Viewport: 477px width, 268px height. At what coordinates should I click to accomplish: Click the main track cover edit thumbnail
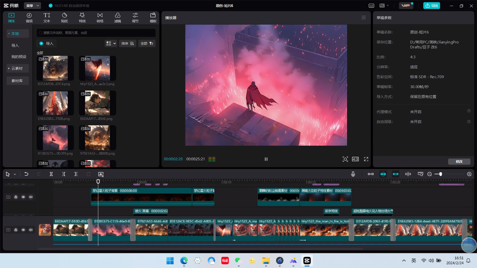45,230
